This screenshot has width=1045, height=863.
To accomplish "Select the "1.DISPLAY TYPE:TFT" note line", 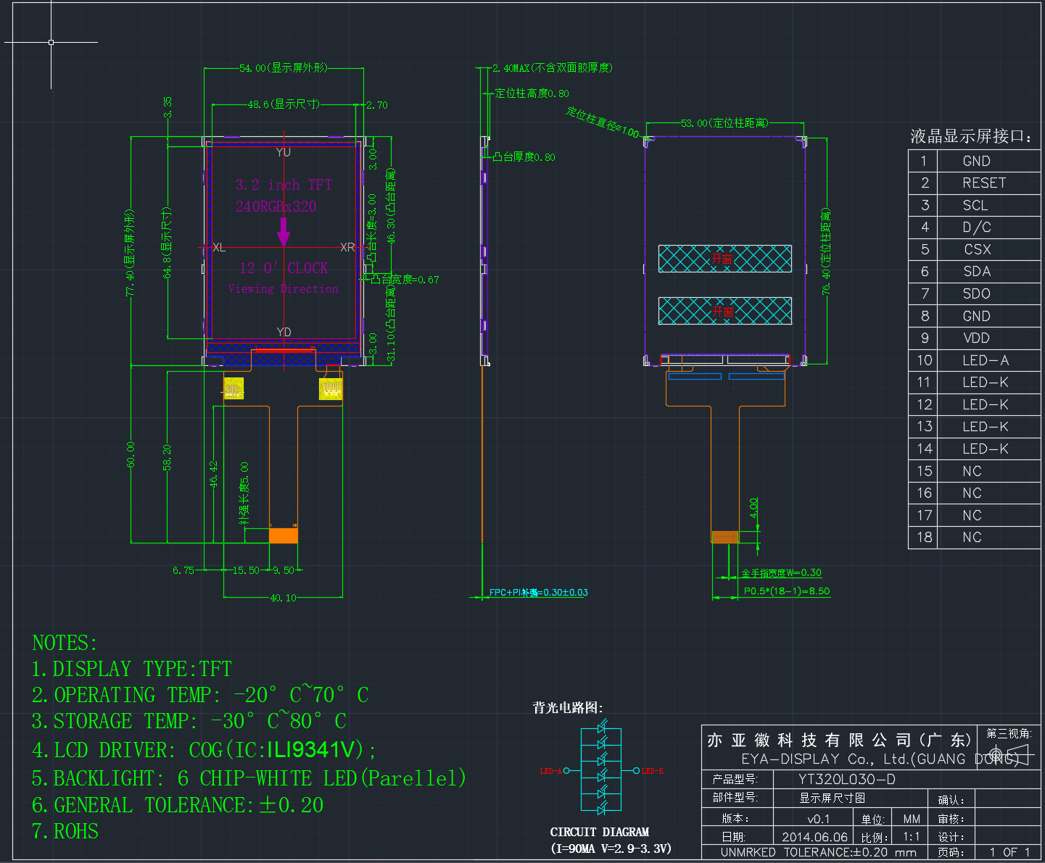I will click(x=132, y=669).
